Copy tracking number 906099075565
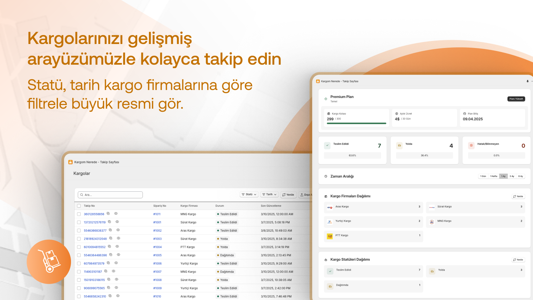The image size is (533, 300). point(109,288)
